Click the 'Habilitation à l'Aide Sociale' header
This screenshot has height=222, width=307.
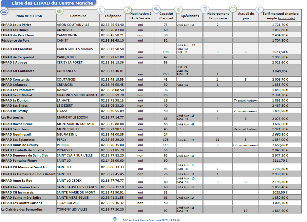coord(140,16)
